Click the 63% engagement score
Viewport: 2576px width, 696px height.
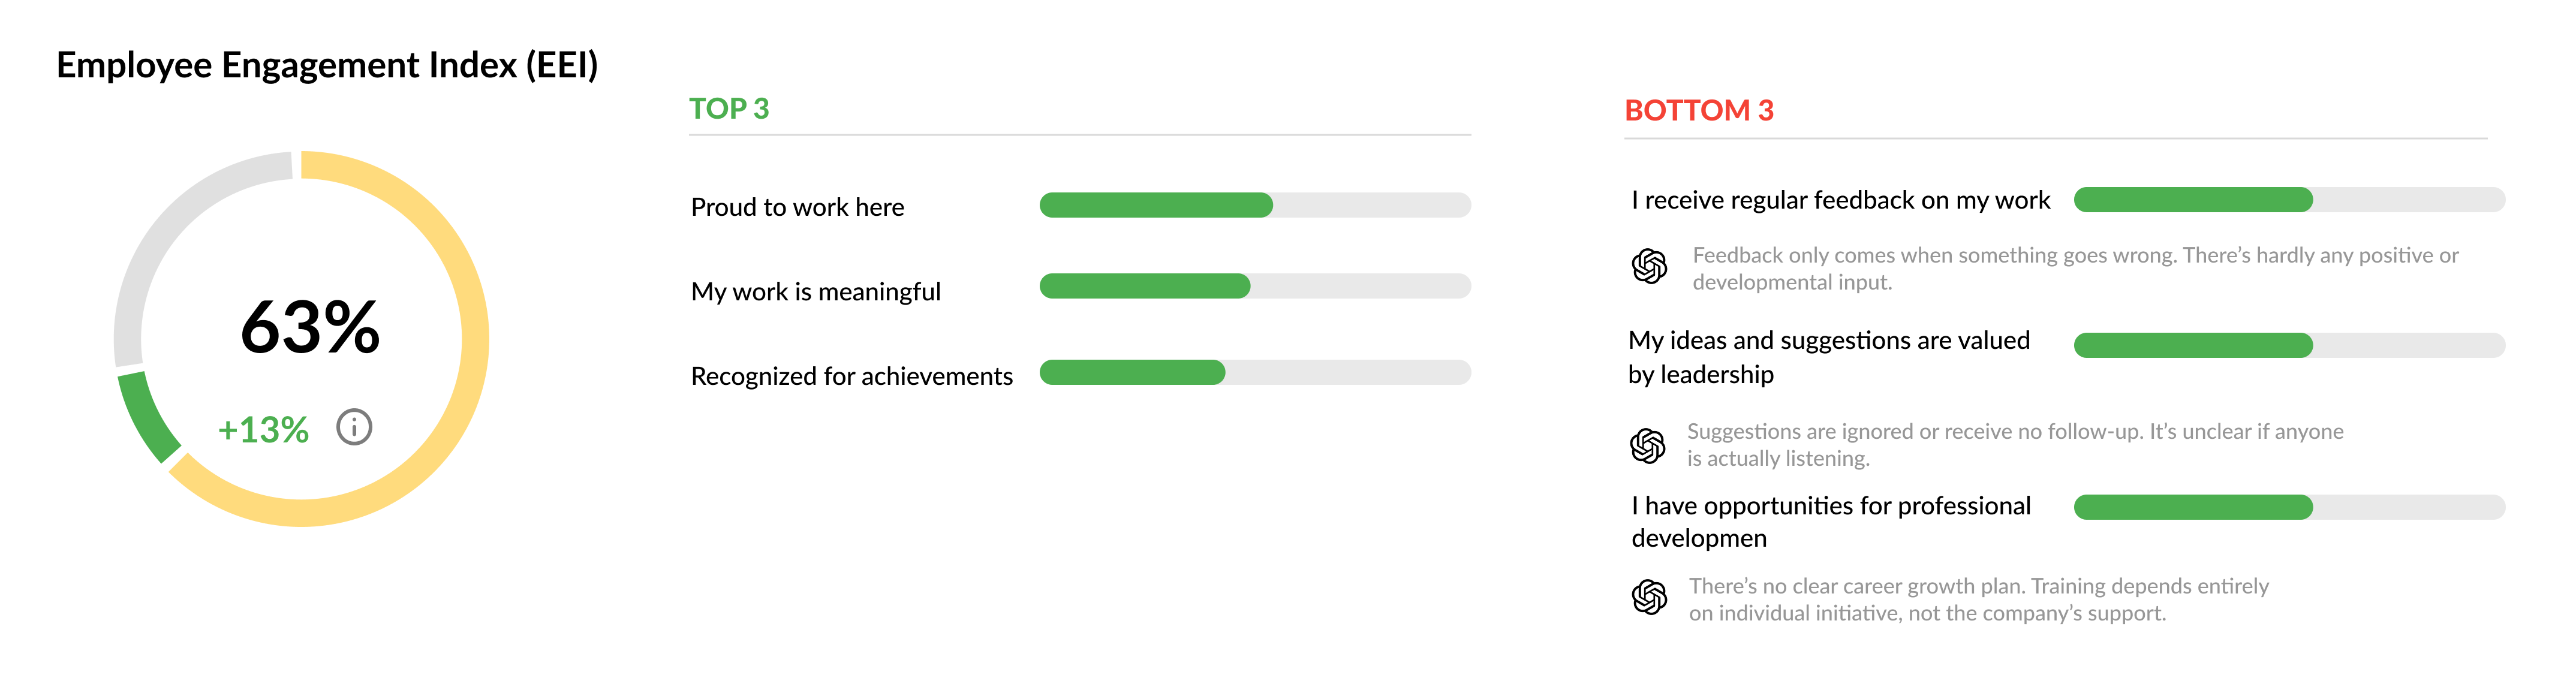coord(310,327)
